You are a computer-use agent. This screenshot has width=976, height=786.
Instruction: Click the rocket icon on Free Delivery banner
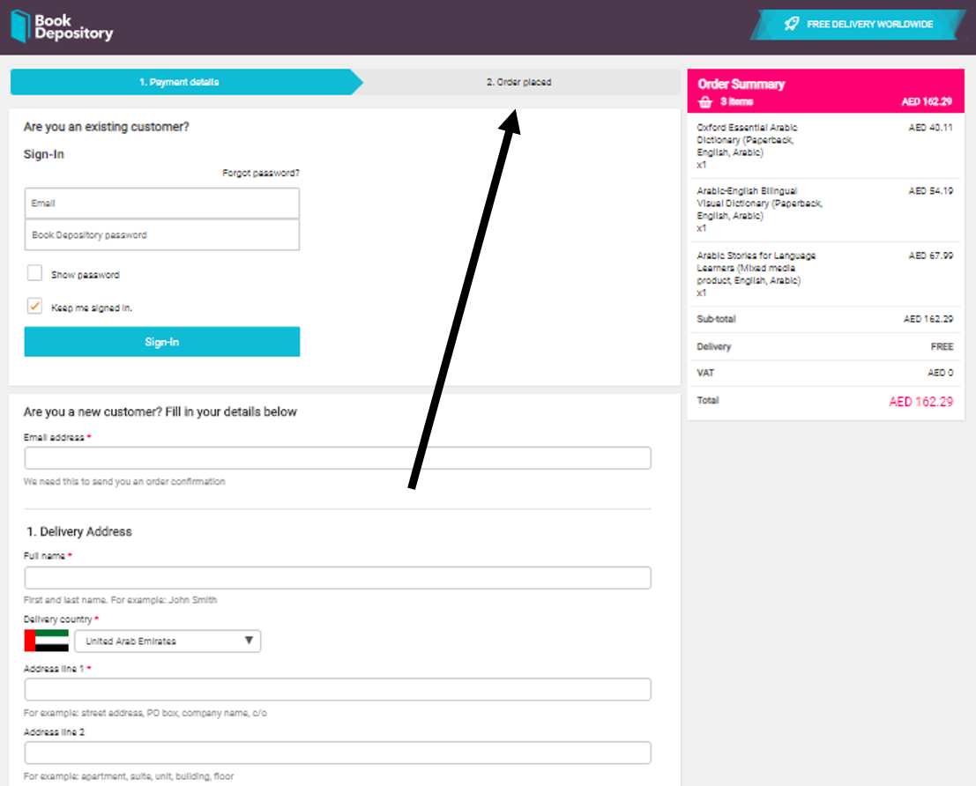tap(792, 24)
